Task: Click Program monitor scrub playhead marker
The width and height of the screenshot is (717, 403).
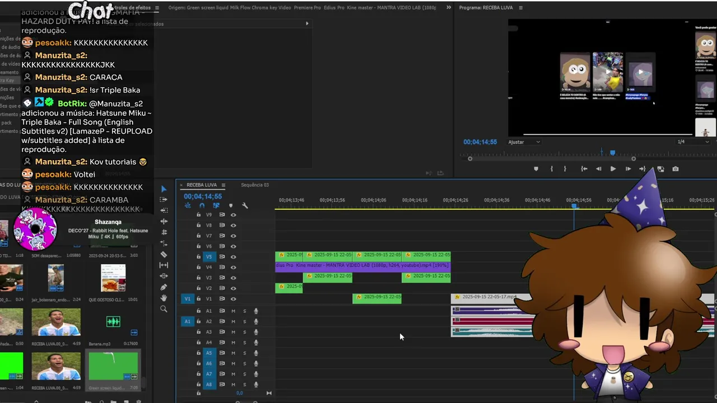Action: point(612,152)
